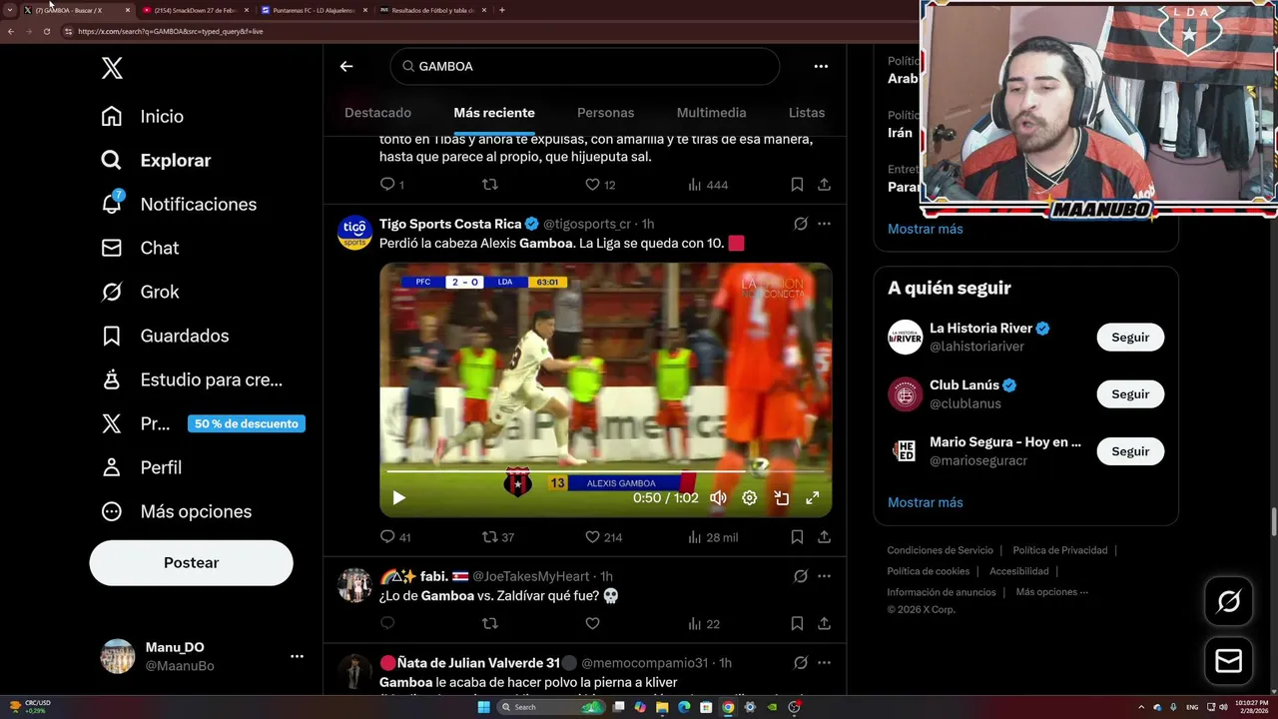Open Perfil in the sidebar
The width and height of the screenshot is (1278, 719).
click(x=141, y=467)
